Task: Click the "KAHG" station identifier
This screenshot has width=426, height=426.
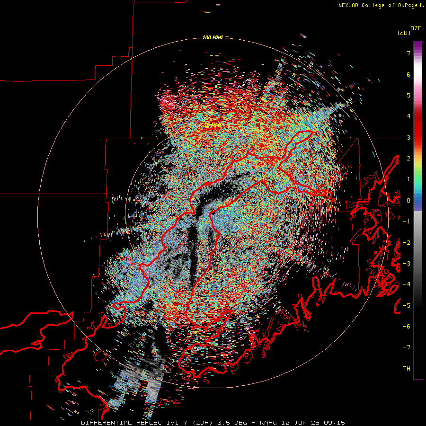Action: point(268,423)
